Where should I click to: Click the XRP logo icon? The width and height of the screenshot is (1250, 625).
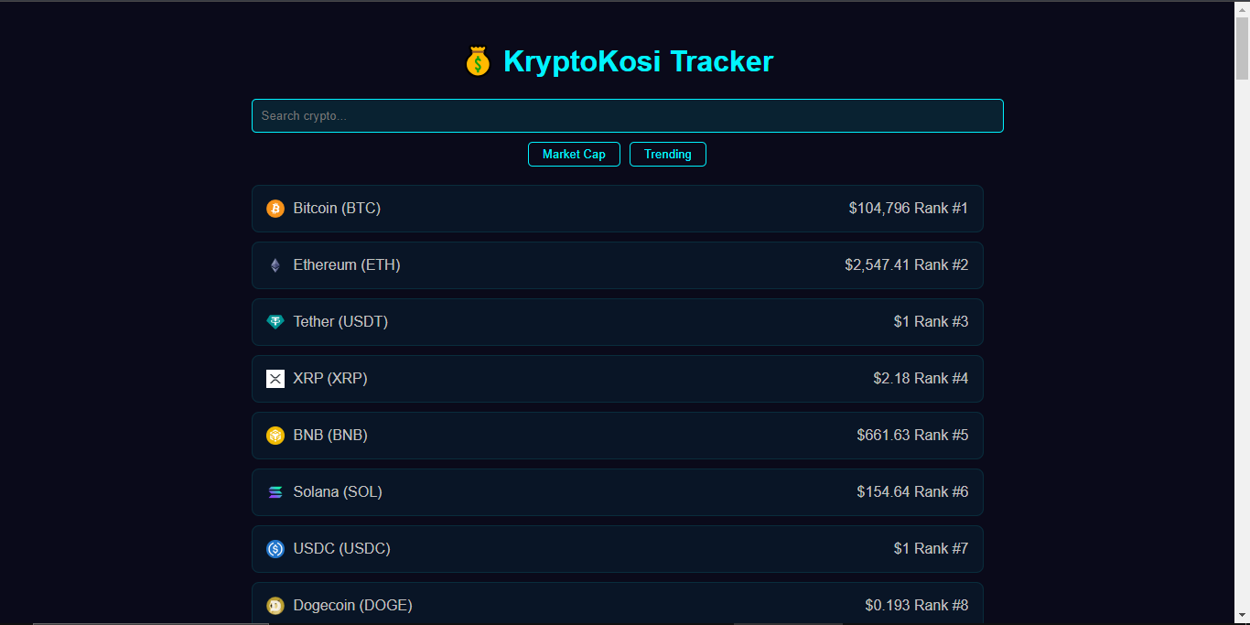point(275,378)
